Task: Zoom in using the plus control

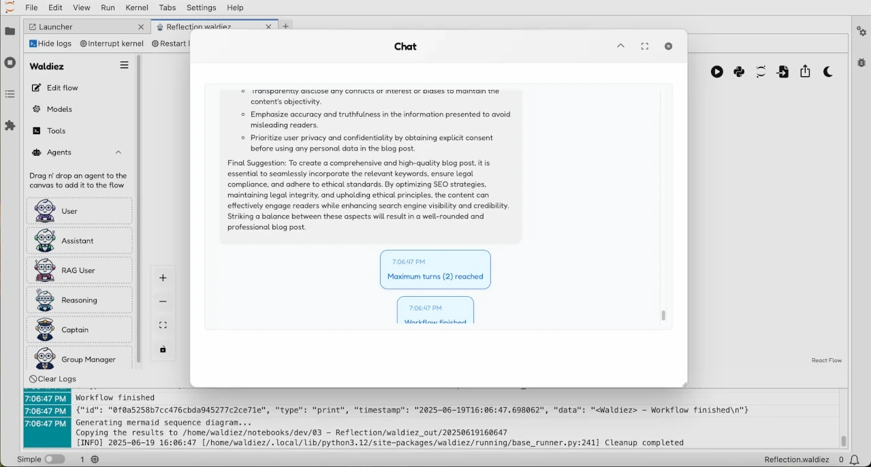Action: coord(162,277)
